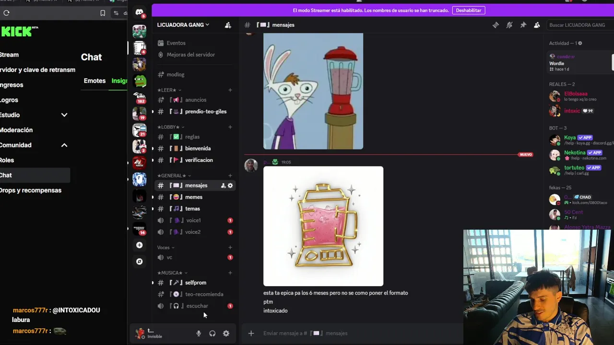
Task: Collapse the LEER category
Action: pos(169,90)
